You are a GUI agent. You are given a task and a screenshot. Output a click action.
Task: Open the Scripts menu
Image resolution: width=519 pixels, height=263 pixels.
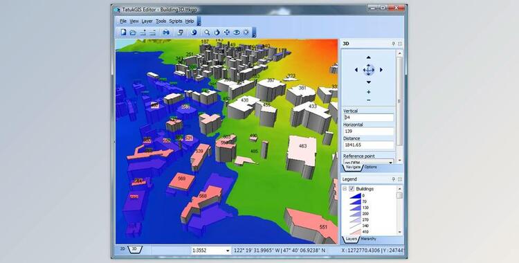tap(176, 21)
